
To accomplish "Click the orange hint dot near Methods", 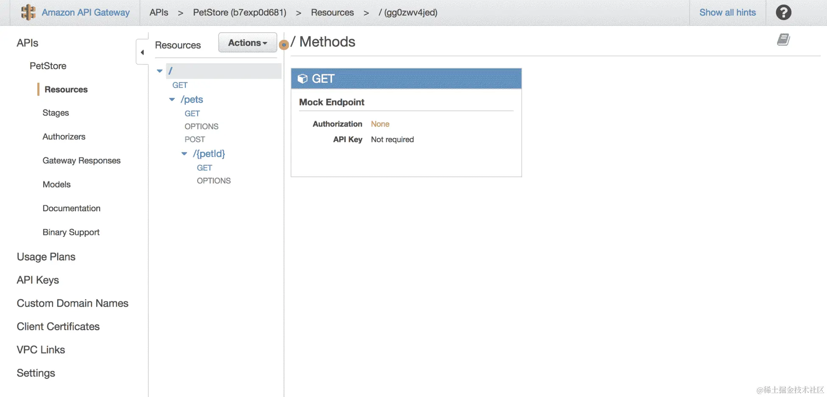I will [284, 45].
